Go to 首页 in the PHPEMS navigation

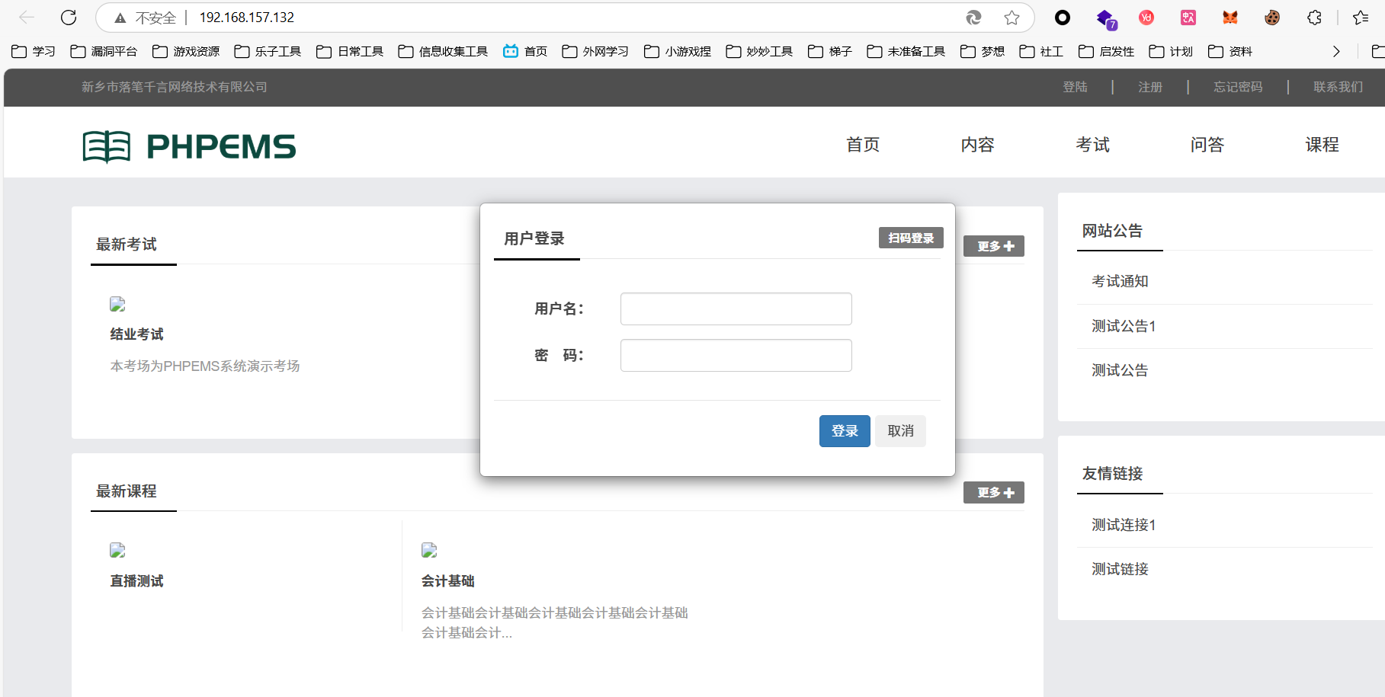click(863, 145)
